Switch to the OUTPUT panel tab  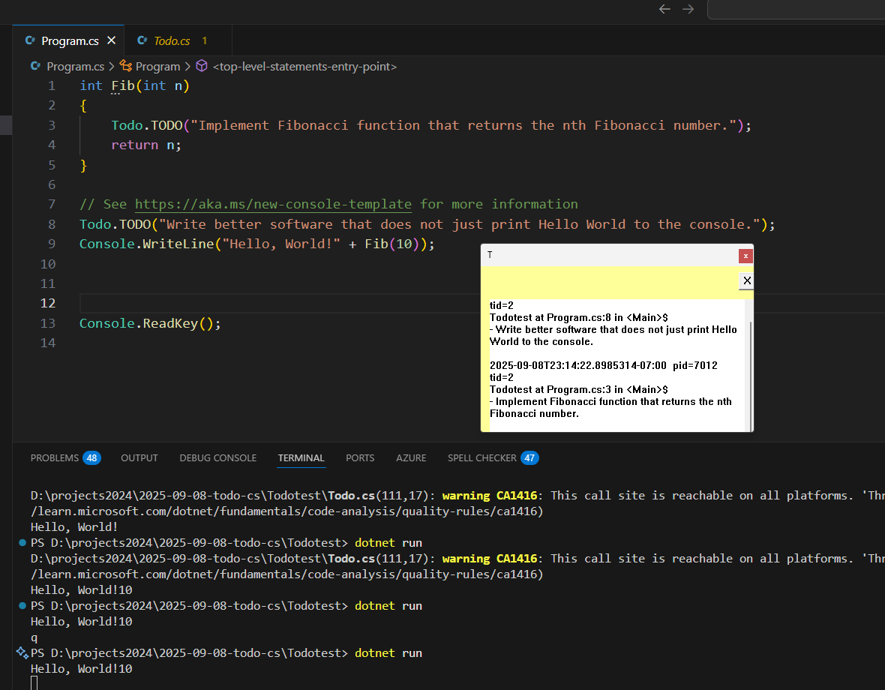point(139,457)
